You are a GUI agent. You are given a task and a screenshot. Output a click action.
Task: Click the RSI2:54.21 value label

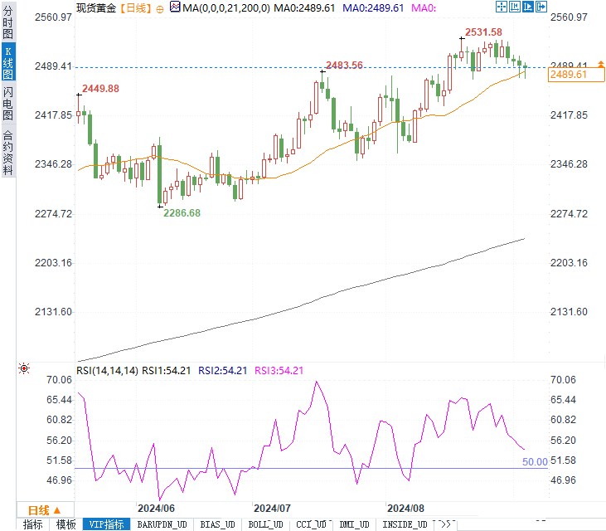[223, 371]
